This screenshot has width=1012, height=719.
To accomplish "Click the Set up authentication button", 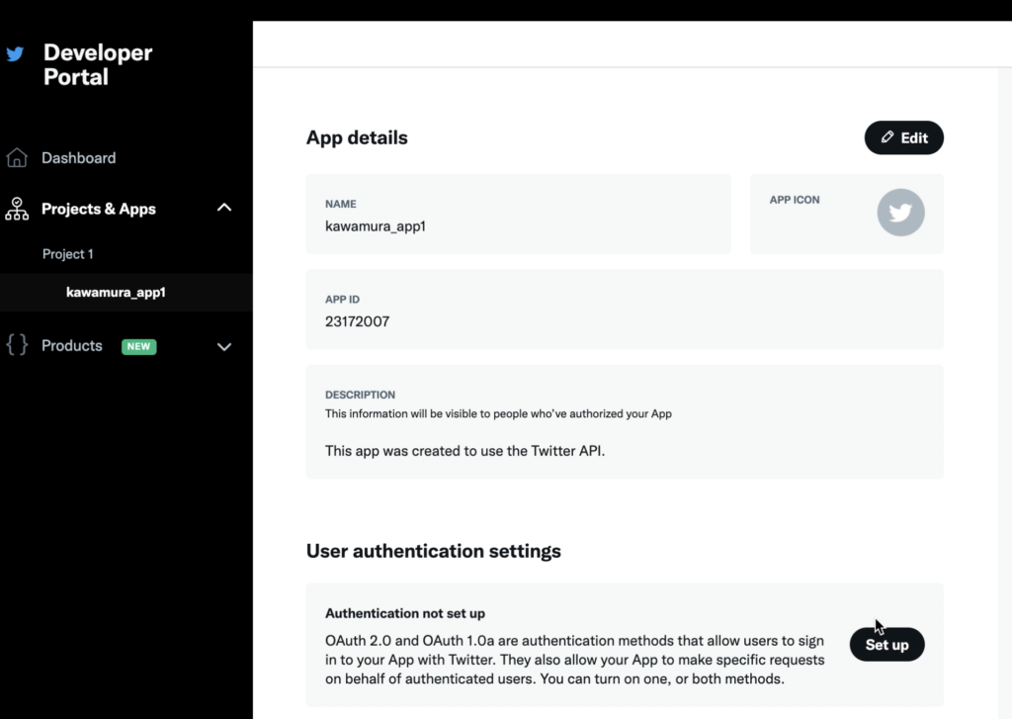I will (886, 644).
